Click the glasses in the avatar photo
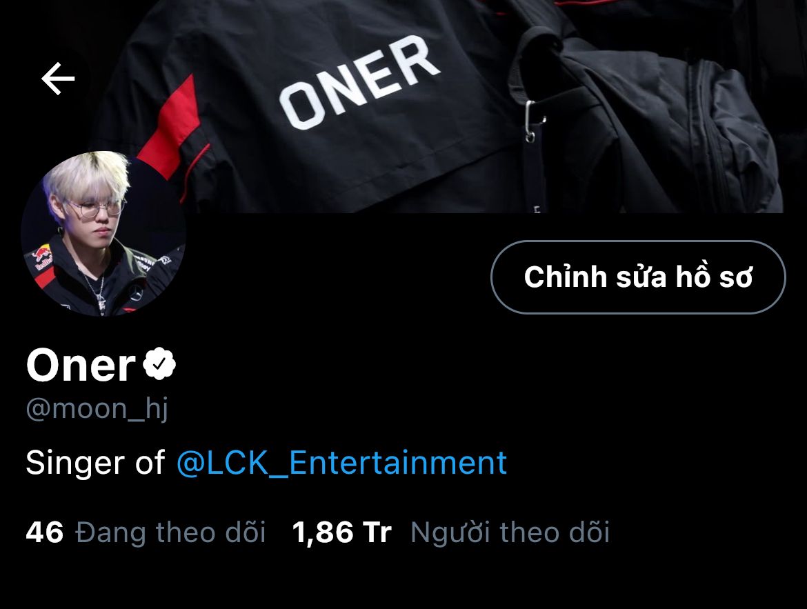The image size is (807, 609). tap(97, 208)
